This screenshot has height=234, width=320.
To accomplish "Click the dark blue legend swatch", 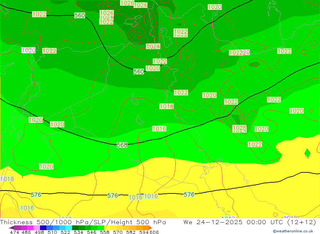I will click(x=43, y=228).
